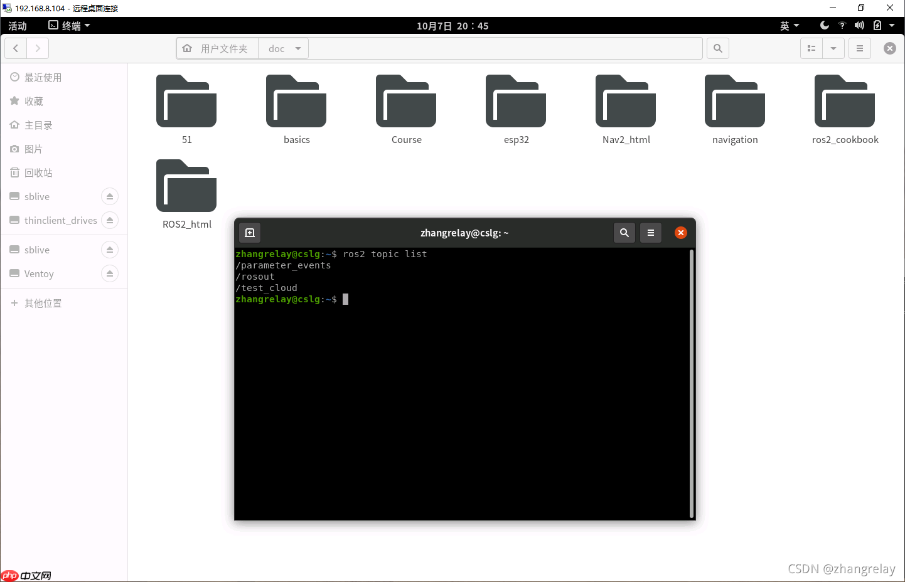The height and width of the screenshot is (582, 905).
Task: Eject the Ventoy drive
Action: [x=110, y=273]
